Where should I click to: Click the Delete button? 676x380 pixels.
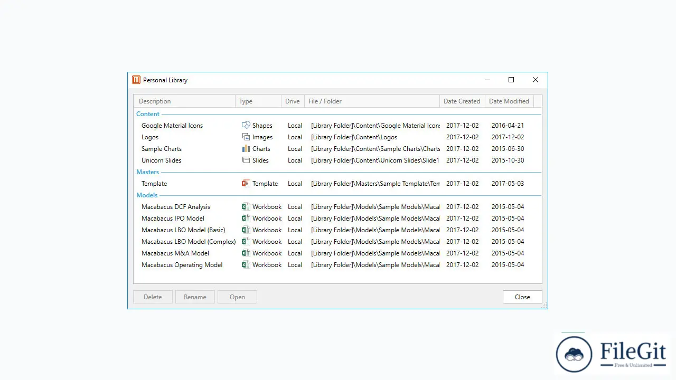coord(153,297)
